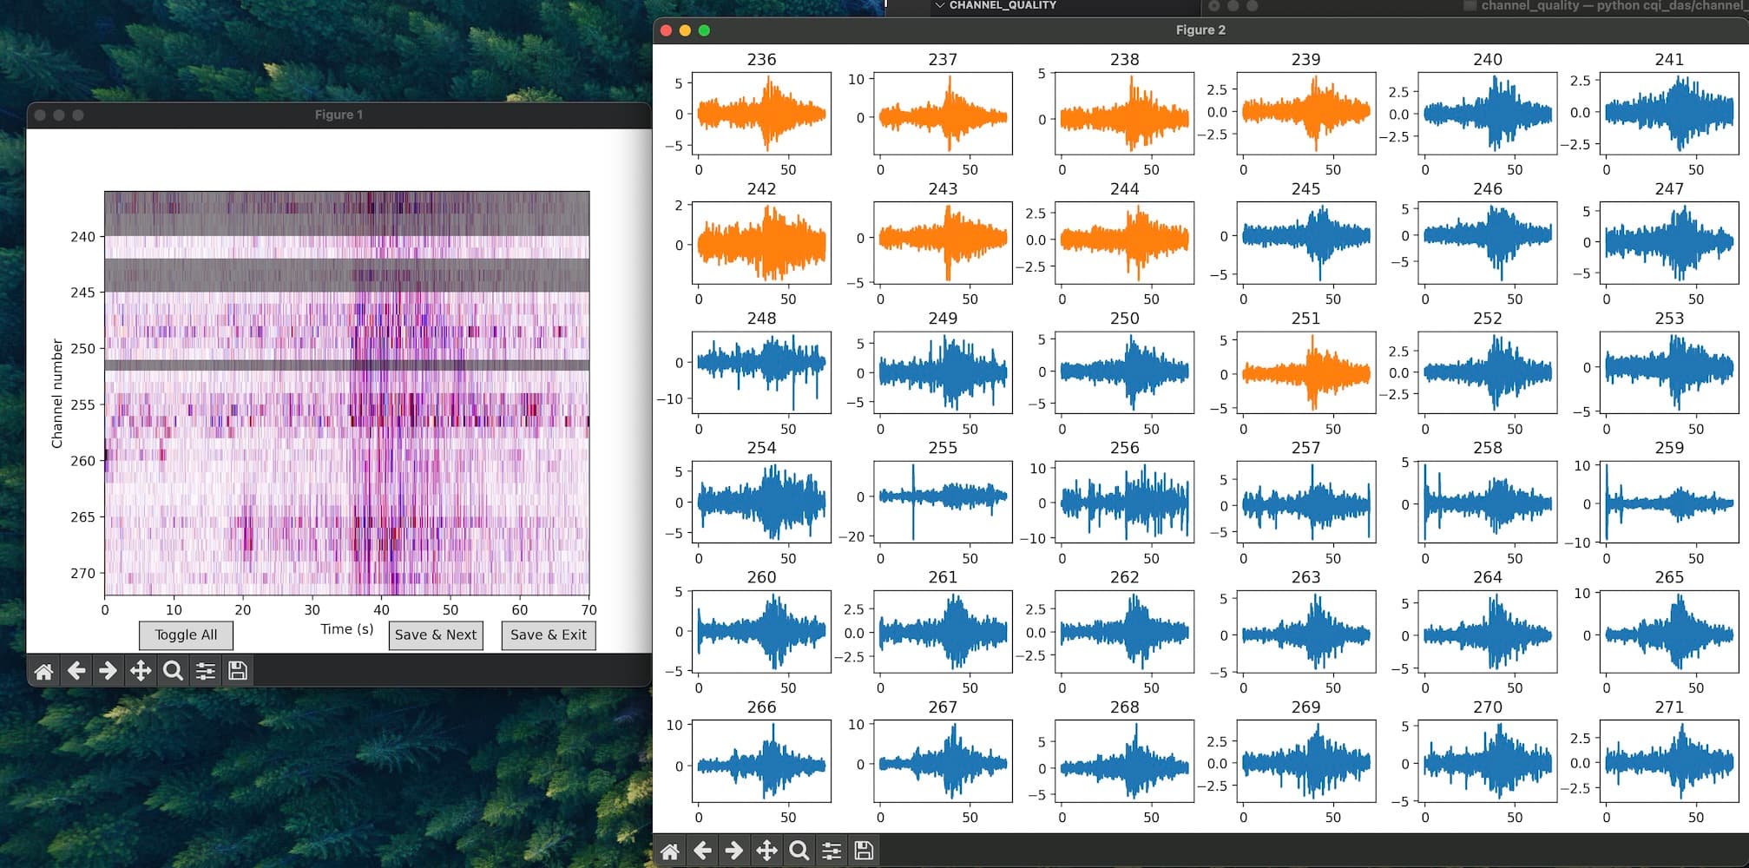
Task: Toggle channel 251 orange waveform plot
Action: point(1305,372)
